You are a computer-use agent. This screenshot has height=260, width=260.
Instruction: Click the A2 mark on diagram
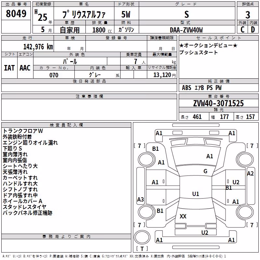pos(250,174)
